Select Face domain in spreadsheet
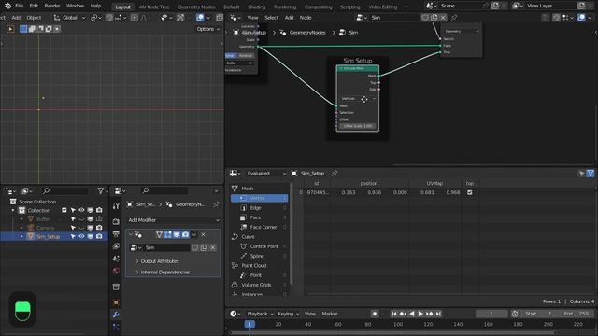This screenshot has width=598, height=336. [x=260, y=217]
